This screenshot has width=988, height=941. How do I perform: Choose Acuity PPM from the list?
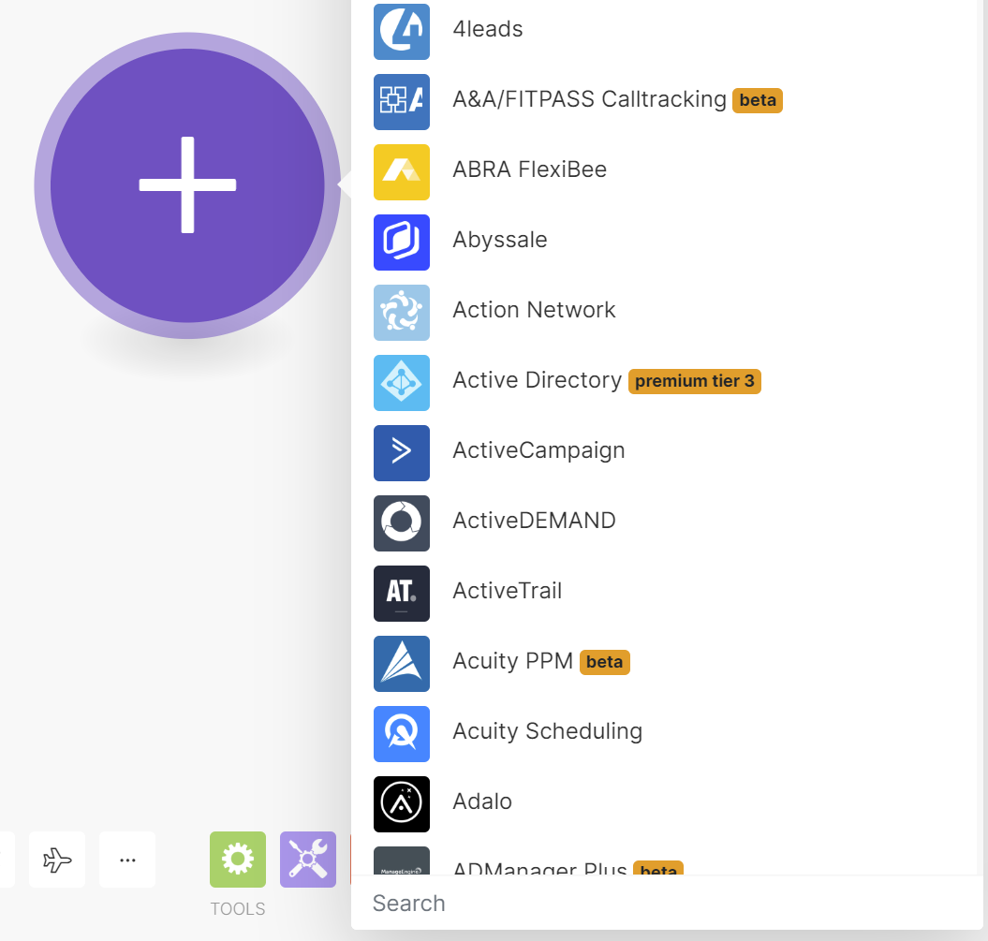[x=512, y=661]
